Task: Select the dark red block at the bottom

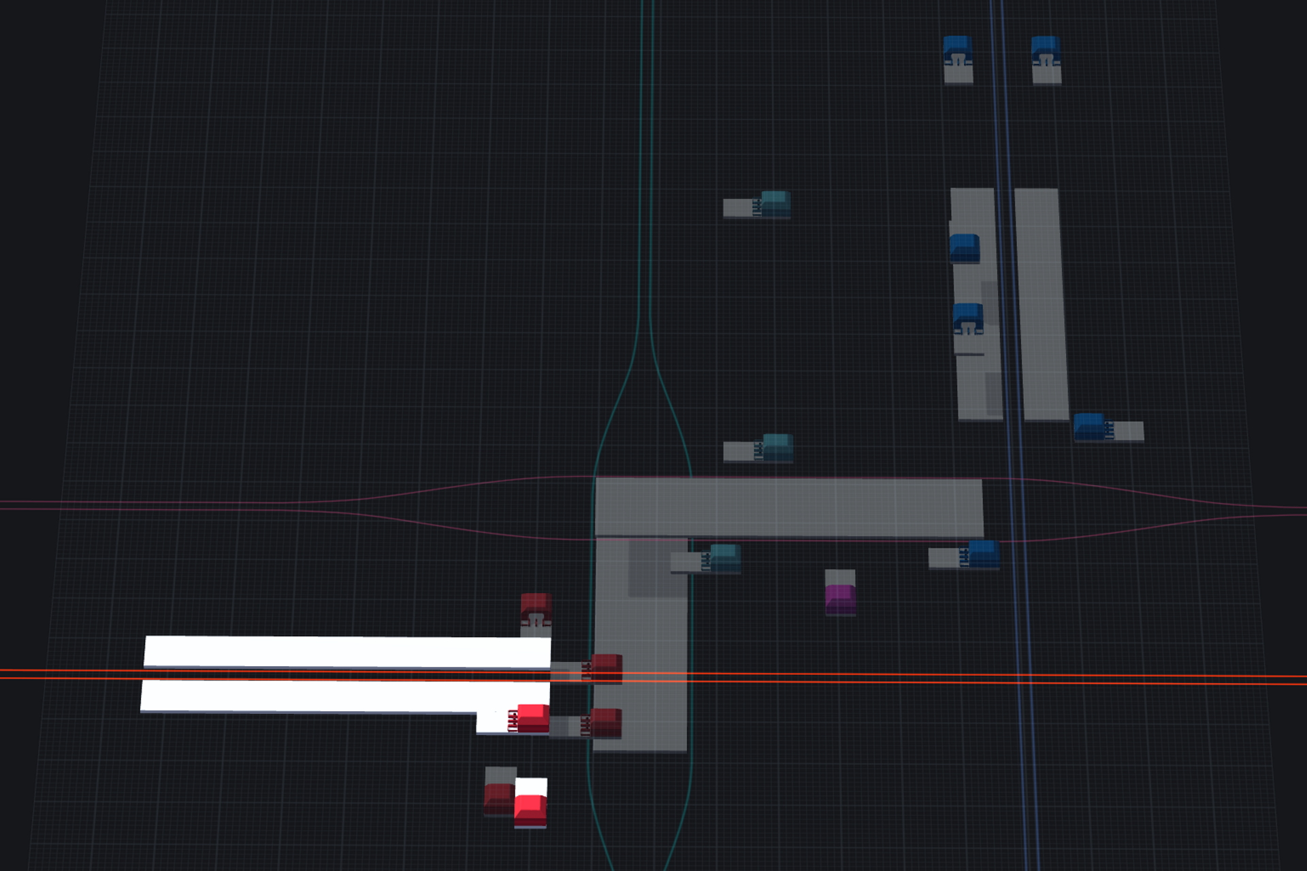Action: [x=498, y=798]
